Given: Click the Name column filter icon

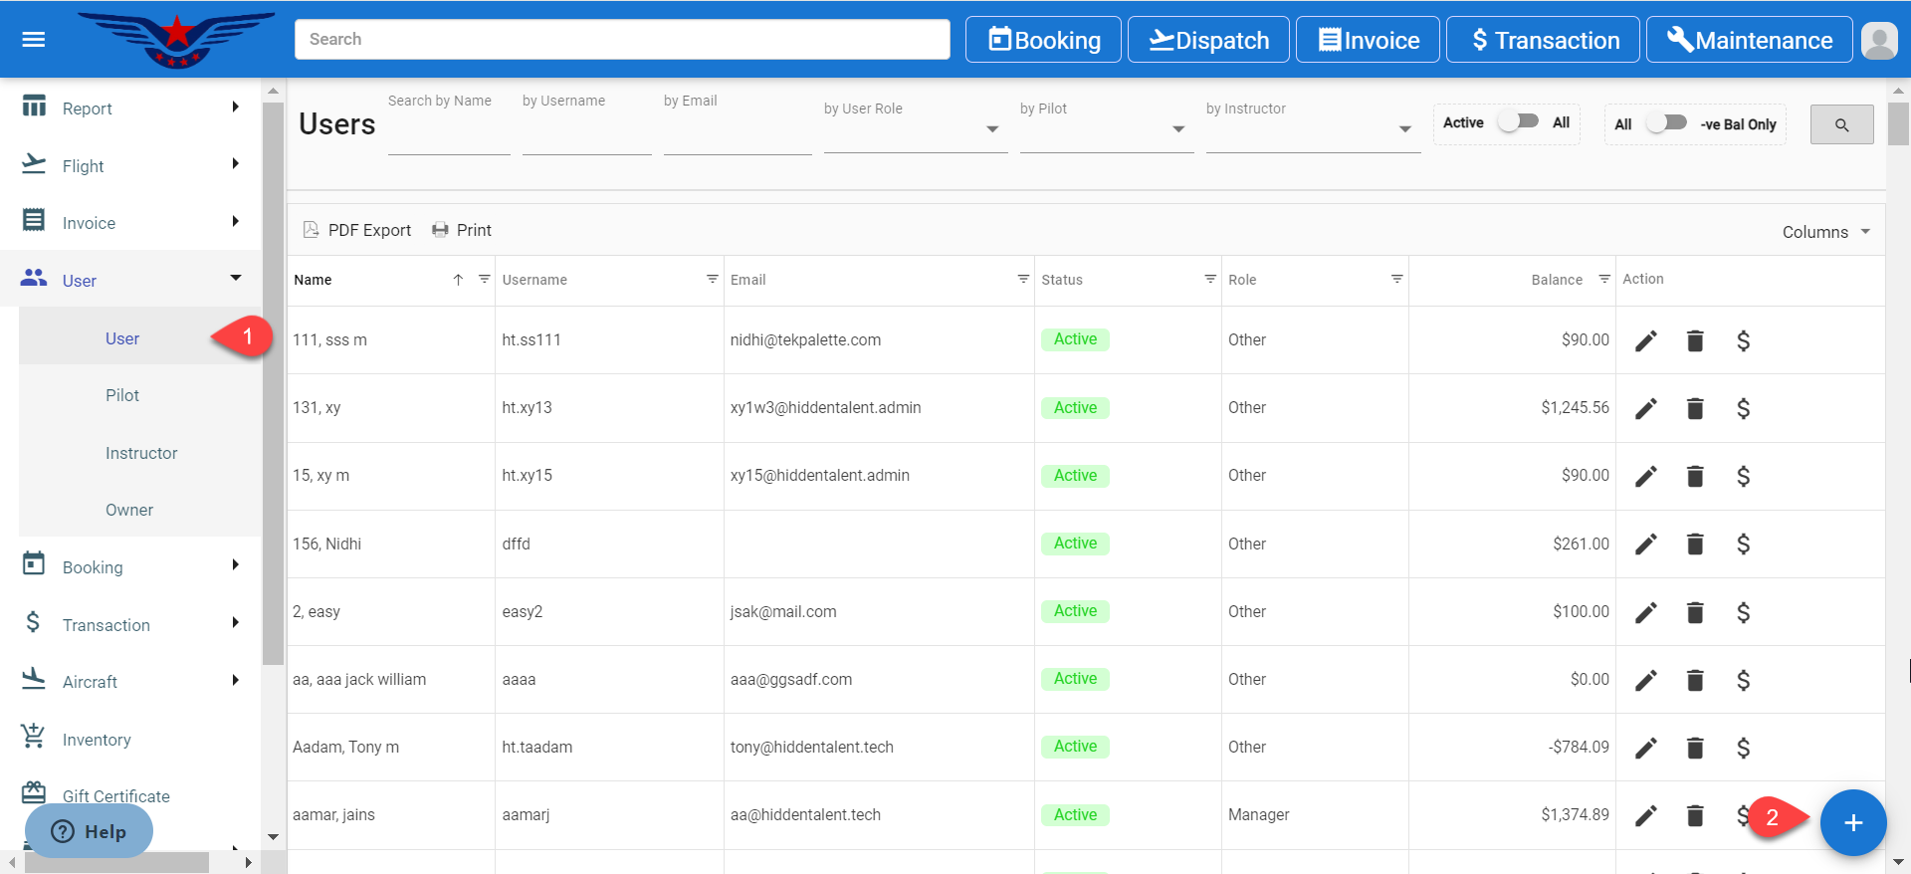Looking at the screenshot, I should pos(485,280).
